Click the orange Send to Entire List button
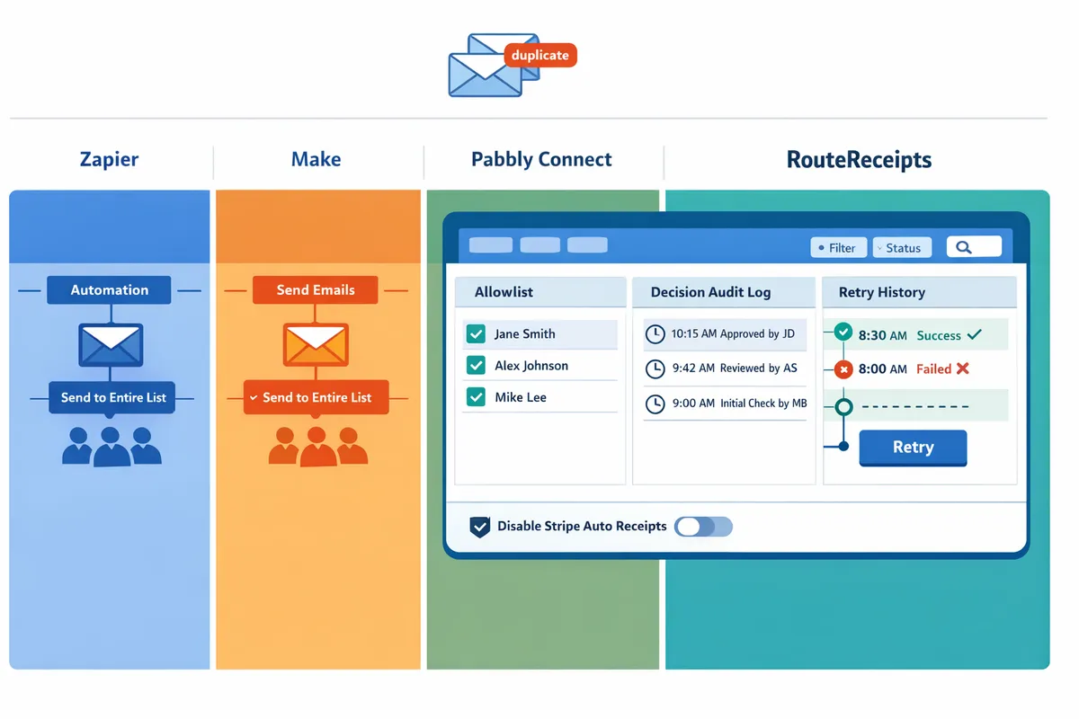Viewport: 1079px width, 719px height. [317, 397]
